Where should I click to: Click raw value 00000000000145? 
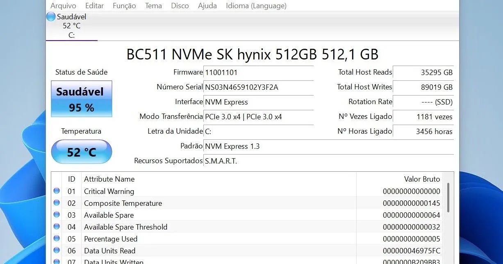tap(412, 203)
